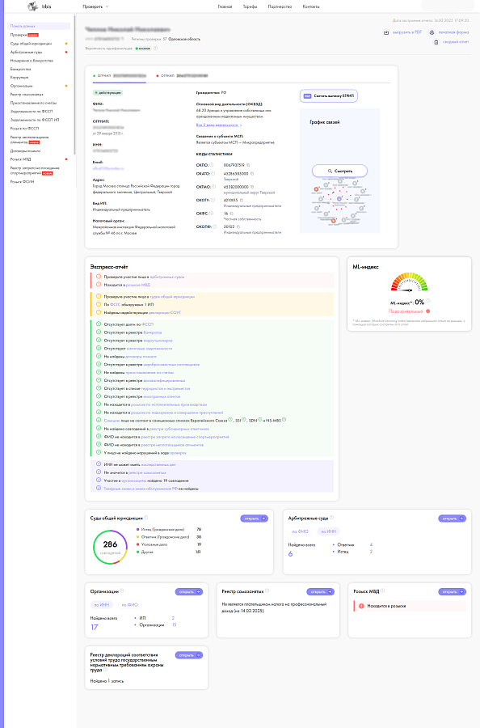Click the summary report clipboard icon
480x728 pixels.
coord(436,42)
